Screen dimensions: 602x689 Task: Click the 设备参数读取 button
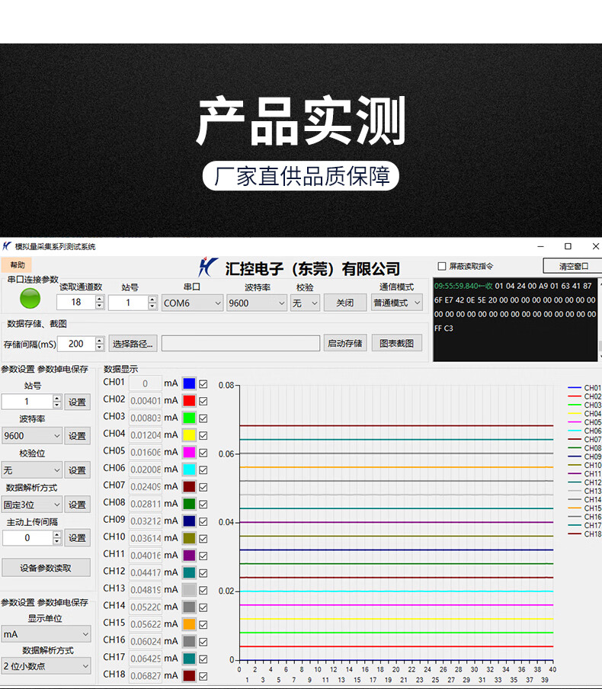point(46,568)
